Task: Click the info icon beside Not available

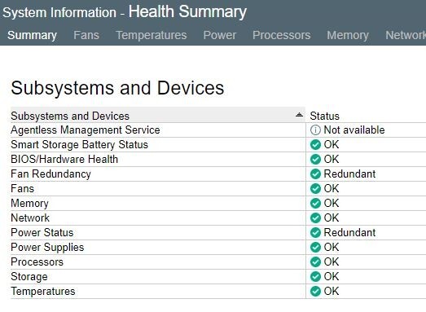Action: pos(315,130)
